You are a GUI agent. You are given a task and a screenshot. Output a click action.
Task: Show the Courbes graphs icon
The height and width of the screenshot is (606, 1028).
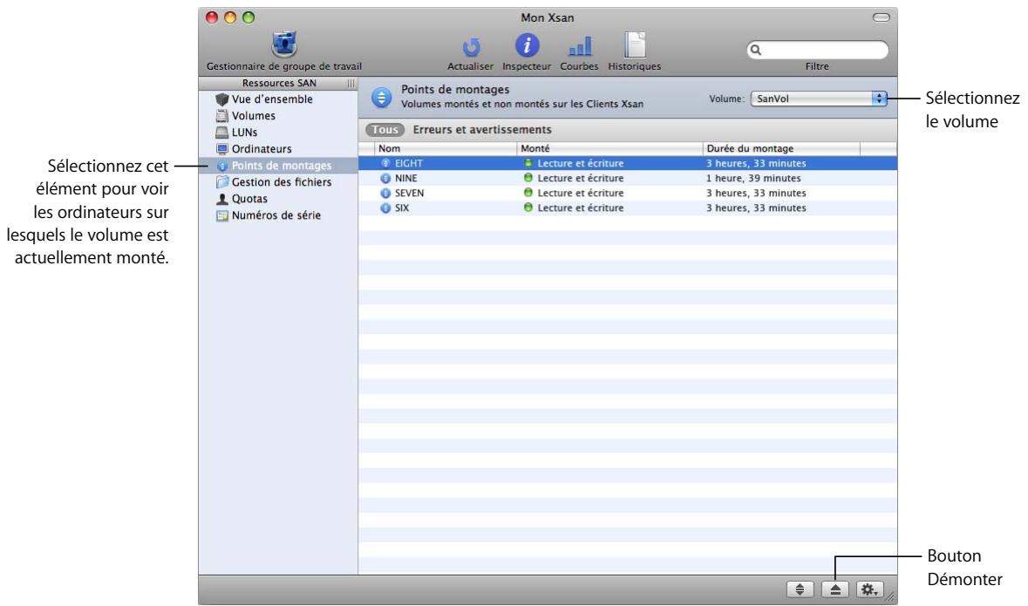[x=579, y=46]
